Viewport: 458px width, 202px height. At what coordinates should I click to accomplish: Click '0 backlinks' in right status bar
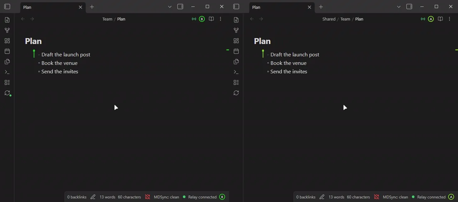tap(306, 197)
